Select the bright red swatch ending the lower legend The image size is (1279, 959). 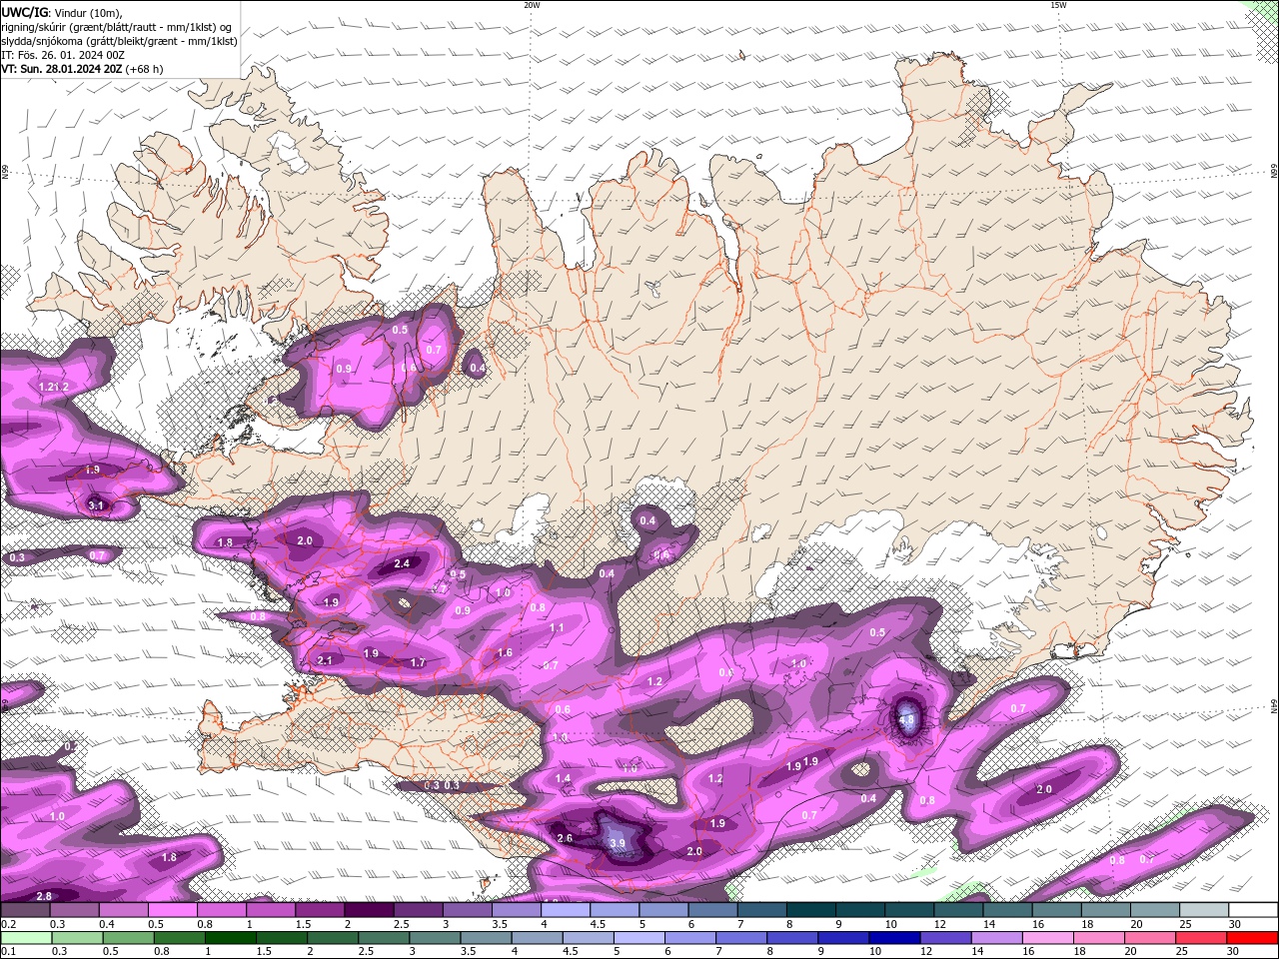click(x=1253, y=938)
